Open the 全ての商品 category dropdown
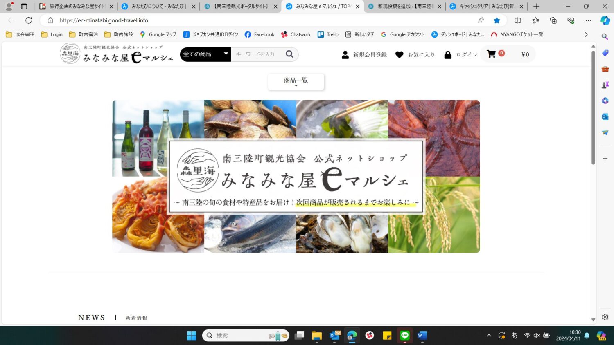The image size is (614, 345). pos(205,54)
